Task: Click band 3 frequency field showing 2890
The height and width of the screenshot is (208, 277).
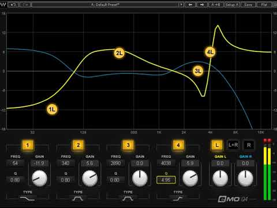Action: tap(115, 164)
